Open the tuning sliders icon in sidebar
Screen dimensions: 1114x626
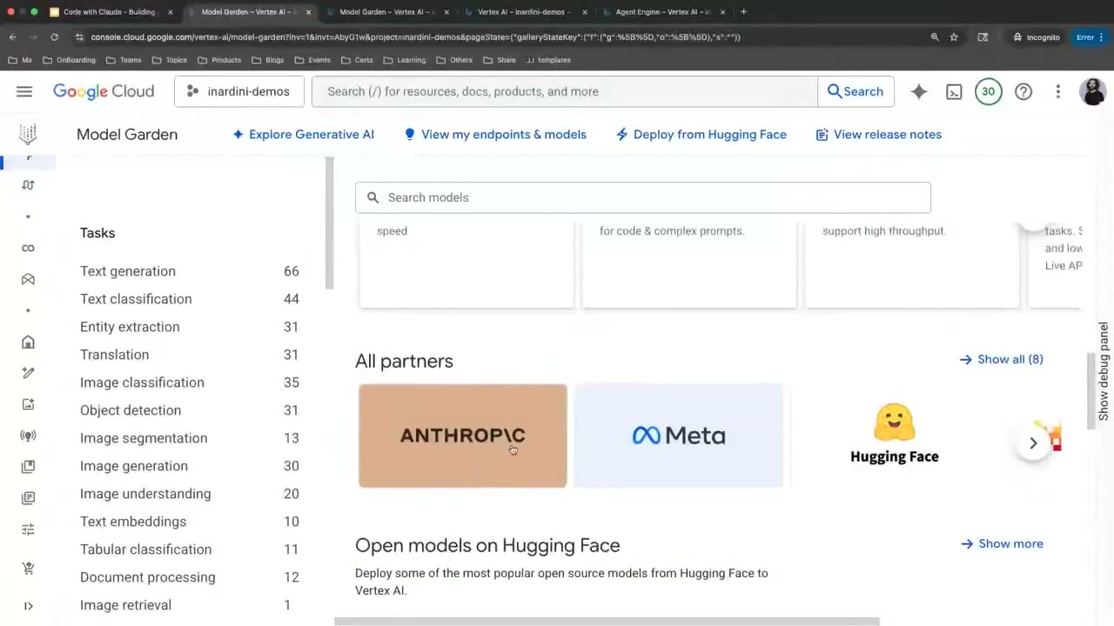pyautogui.click(x=28, y=529)
